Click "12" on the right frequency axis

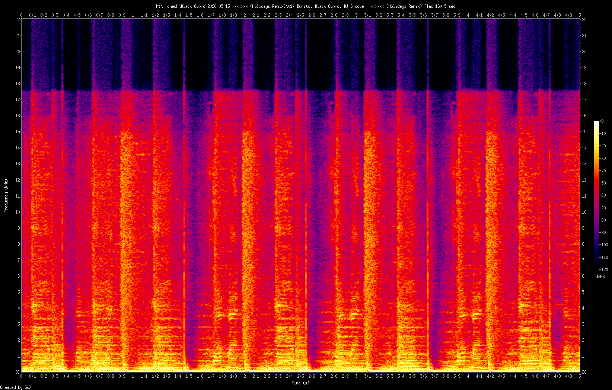point(584,180)
